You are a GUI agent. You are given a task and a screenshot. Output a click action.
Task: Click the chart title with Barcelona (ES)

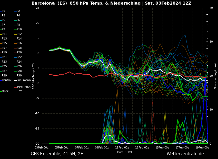[x=111, y=3]
